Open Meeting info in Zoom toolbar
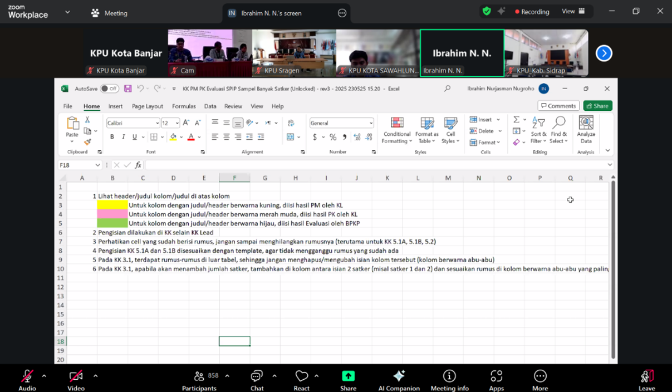 449,376
